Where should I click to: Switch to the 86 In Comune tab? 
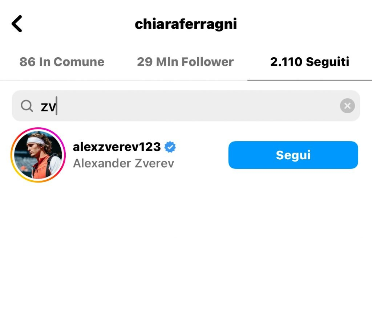[62, 62]
